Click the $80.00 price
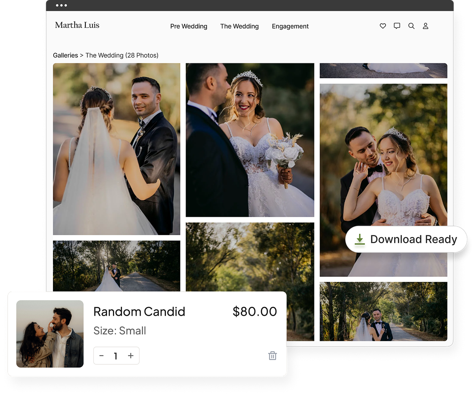 click(255, 312)
